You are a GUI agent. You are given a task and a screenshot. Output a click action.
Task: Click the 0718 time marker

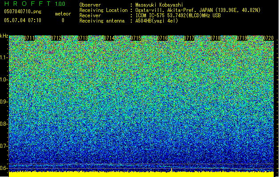(x=215, y=38)
